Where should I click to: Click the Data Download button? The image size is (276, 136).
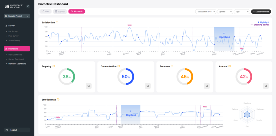click(x=261, y=12)
